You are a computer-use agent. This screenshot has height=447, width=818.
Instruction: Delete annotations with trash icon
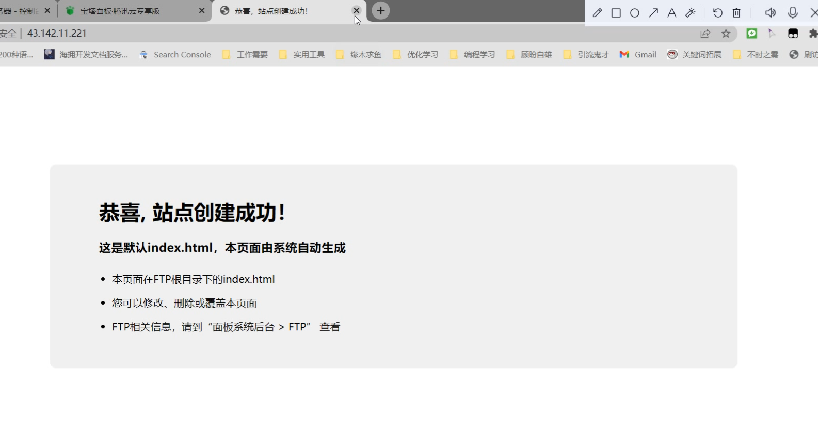coord(736,13)
